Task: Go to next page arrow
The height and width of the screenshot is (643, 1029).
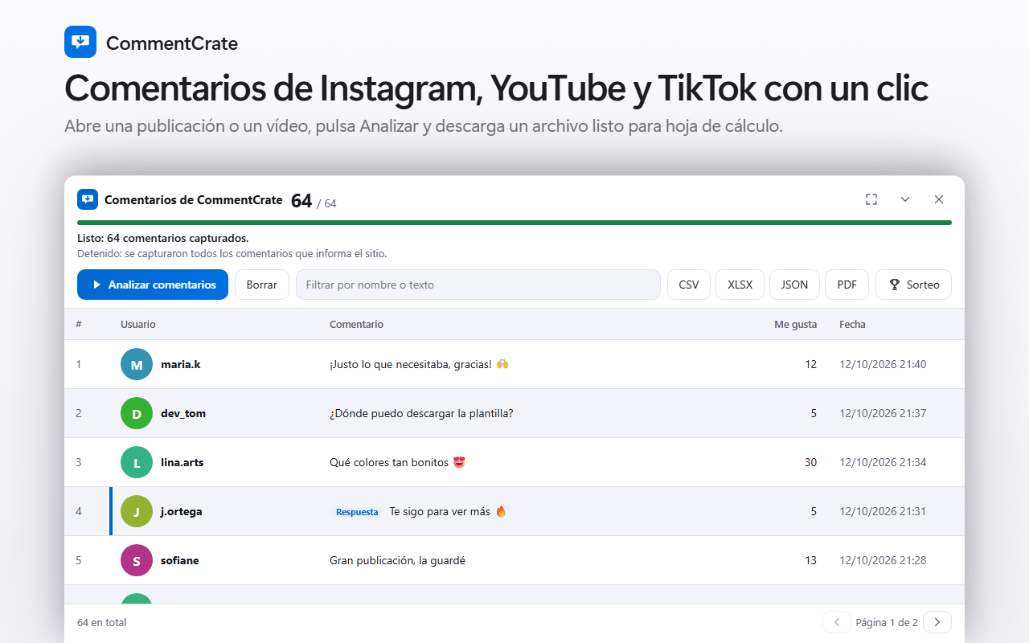Action: click(x=937, y=622)
